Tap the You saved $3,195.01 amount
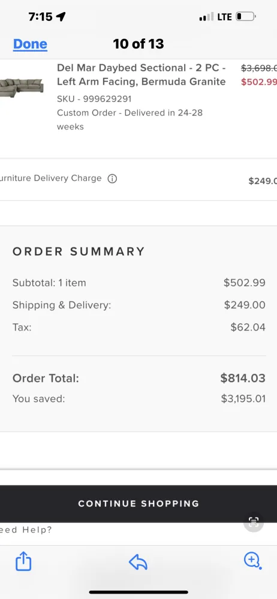The height and width of the screenshot is (599, 277). (243, 399)
